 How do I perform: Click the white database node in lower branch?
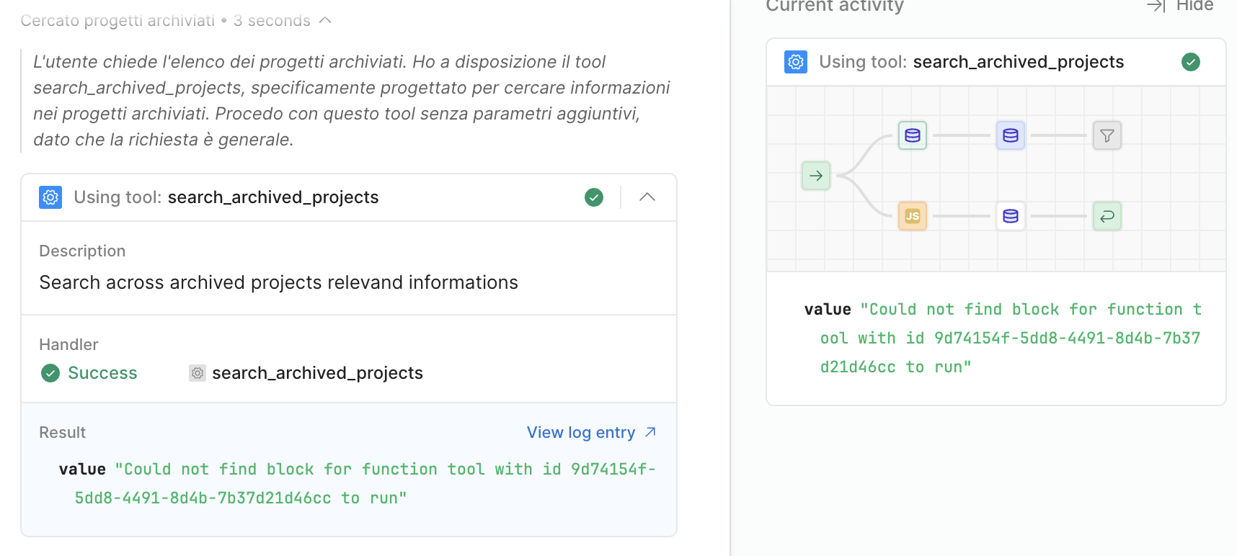pos(1010,216)
